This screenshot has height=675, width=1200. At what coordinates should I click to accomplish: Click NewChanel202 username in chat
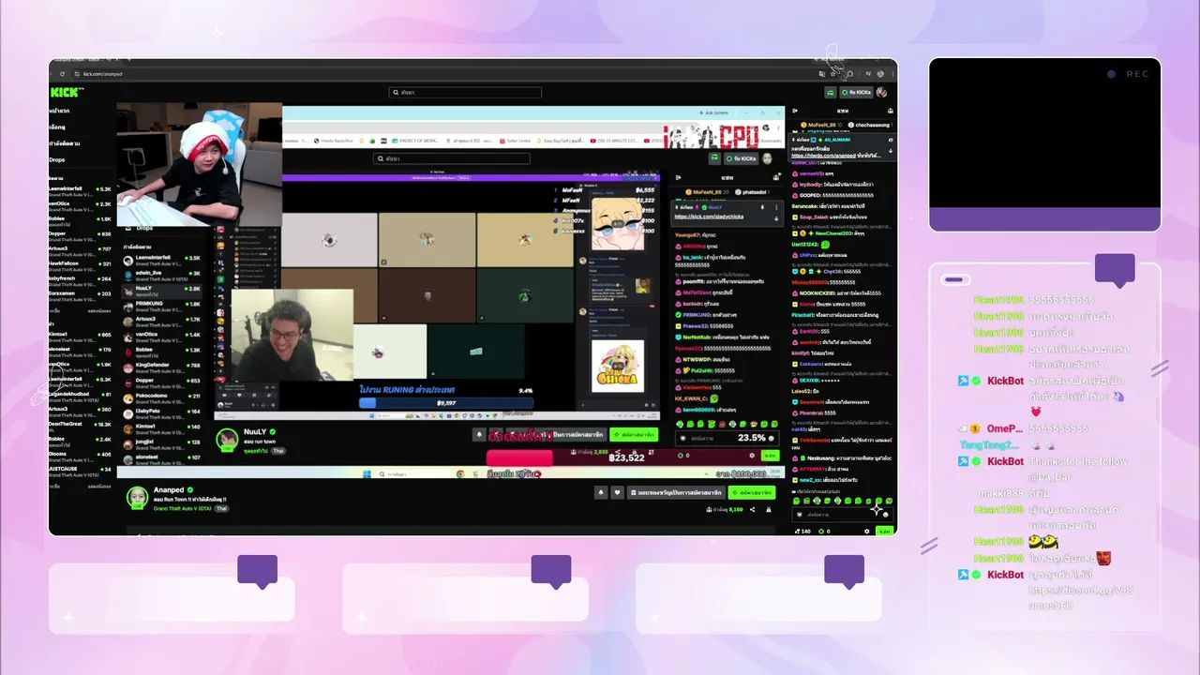pos(833,232)
